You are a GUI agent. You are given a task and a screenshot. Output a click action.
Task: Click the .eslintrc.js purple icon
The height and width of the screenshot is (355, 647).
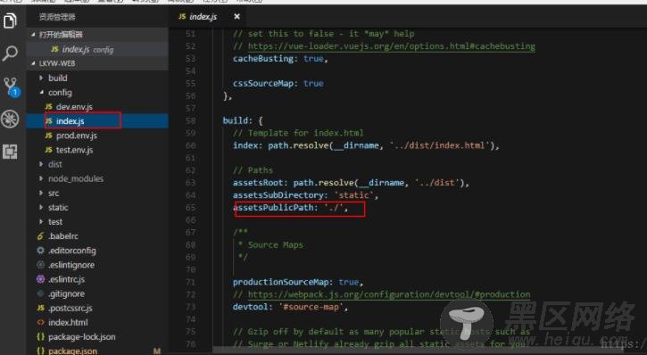pos(40,279)
